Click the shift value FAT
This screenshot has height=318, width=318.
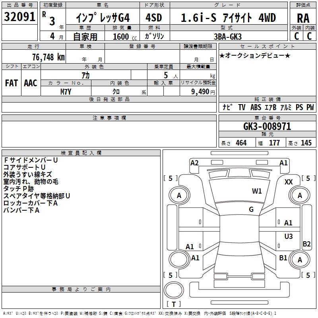[x=12, y=83]
